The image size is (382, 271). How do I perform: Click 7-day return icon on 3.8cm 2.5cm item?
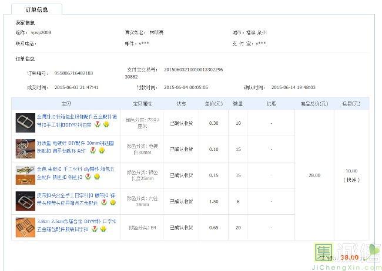[96, 228]
